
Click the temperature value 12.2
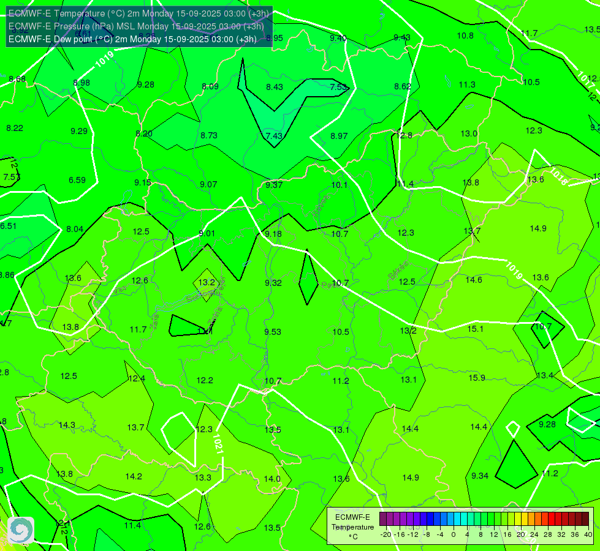205,380
